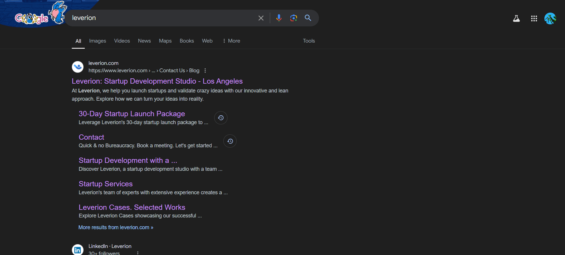Expand the More filters menu
The height and width of the screenshot is (255, 565).
tap(231, 41)
